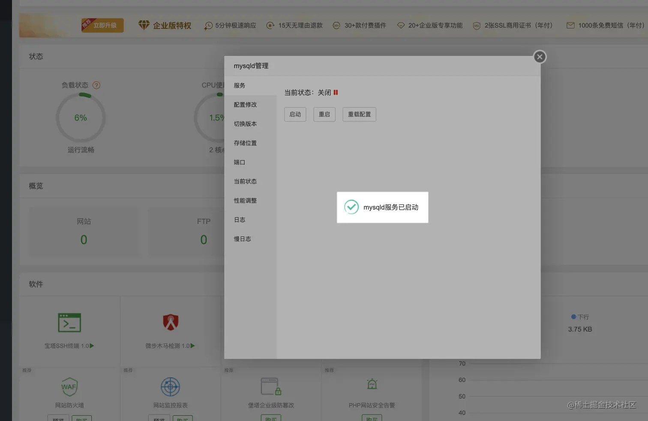Click the 启动 button
The height and width of the screenshot is (421, 648).
pos(295,114)
